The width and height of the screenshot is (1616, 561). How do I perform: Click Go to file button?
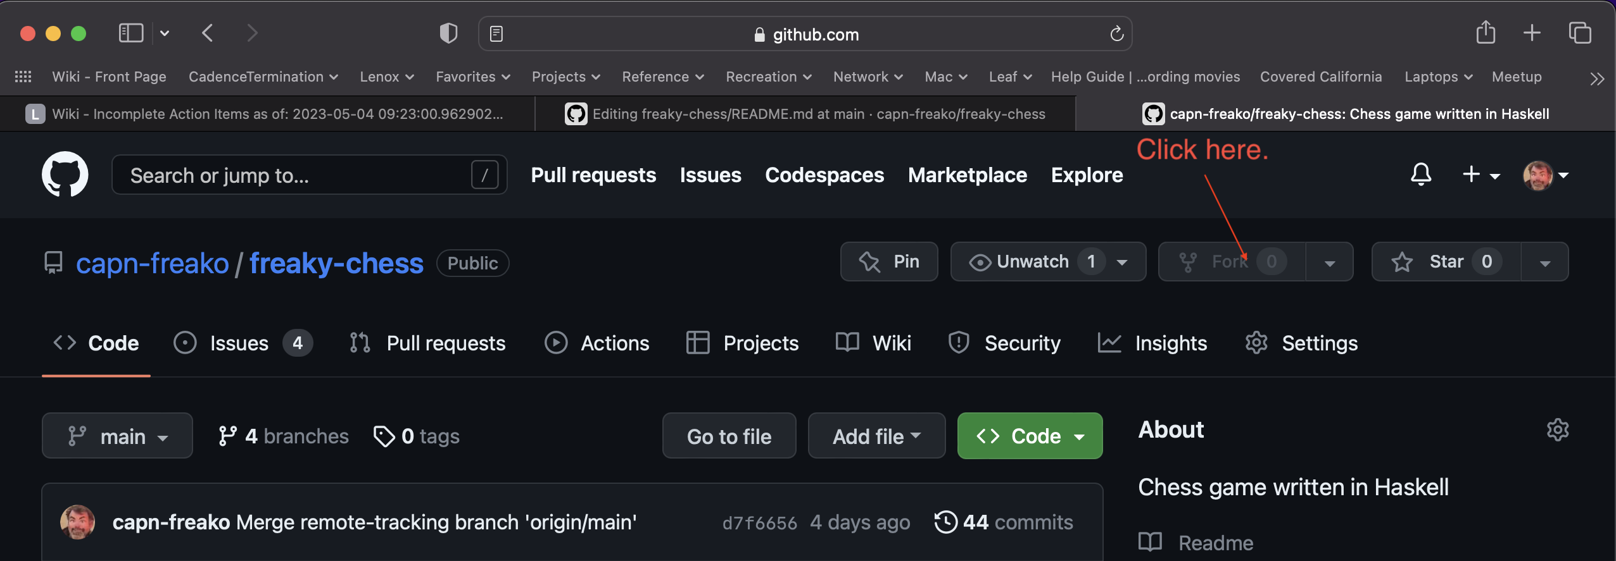[729, 436]
